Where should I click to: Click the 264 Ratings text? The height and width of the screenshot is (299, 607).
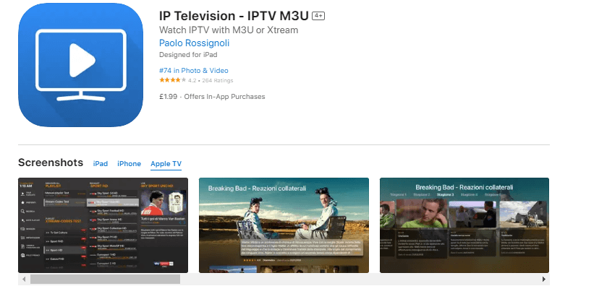click(x=218, y=80)
